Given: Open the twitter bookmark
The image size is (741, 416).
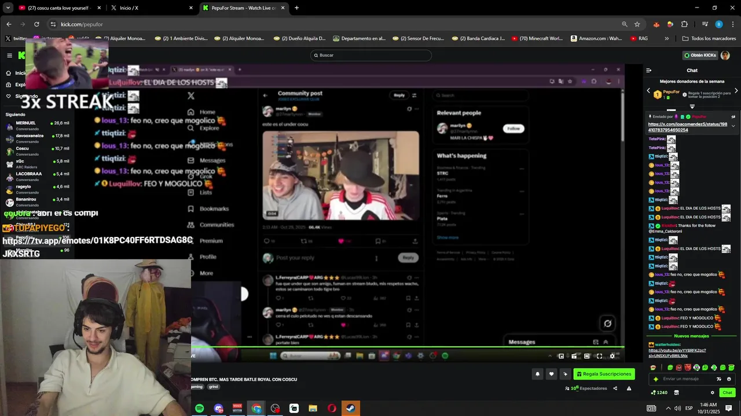Looking at the screenshot, I should click(x=16, y=39).
